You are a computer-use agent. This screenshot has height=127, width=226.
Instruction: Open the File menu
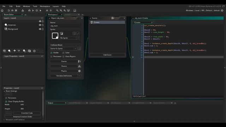[x=4, y=6]
